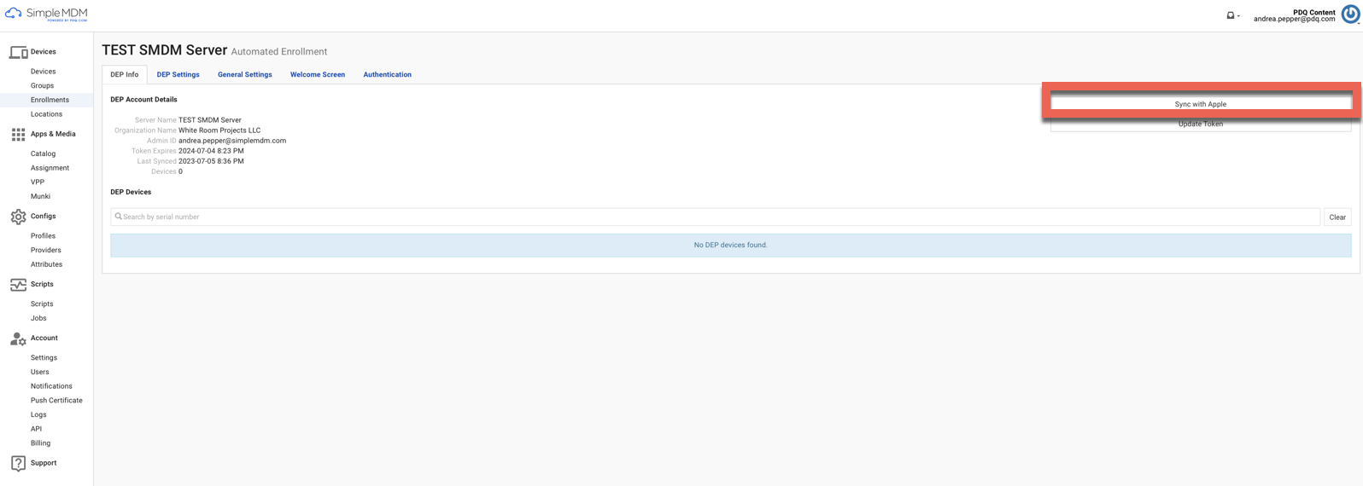Screen dimensions: 1363x486
Task: Click the Sync with Apple button
Action: click(1200, 104)
